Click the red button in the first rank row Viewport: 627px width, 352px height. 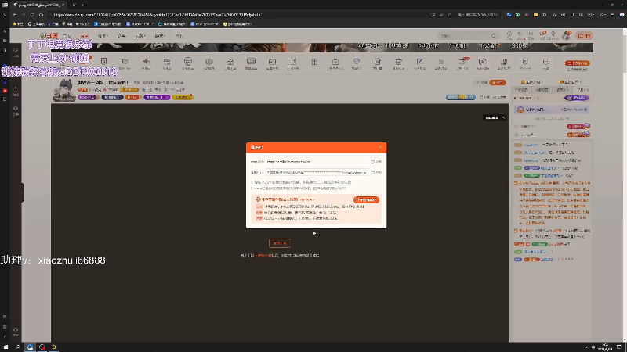[578, 126]
